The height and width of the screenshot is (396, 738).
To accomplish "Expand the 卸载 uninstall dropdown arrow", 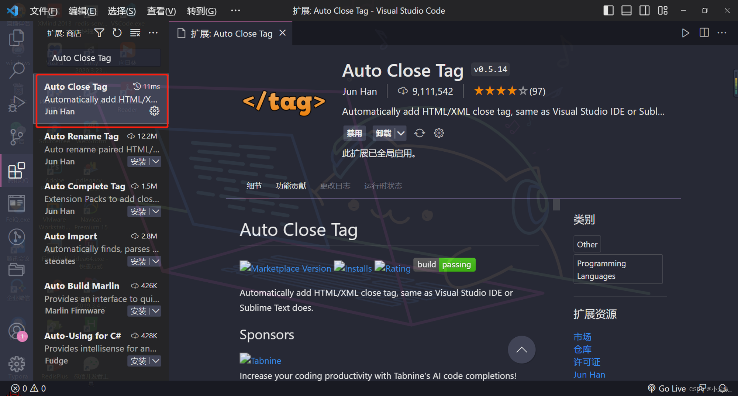I will [x=401, y=133].
